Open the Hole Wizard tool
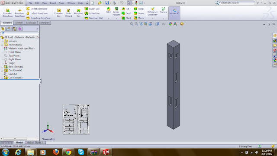Screen dimensions: 277x156 [x=68, y=13]
